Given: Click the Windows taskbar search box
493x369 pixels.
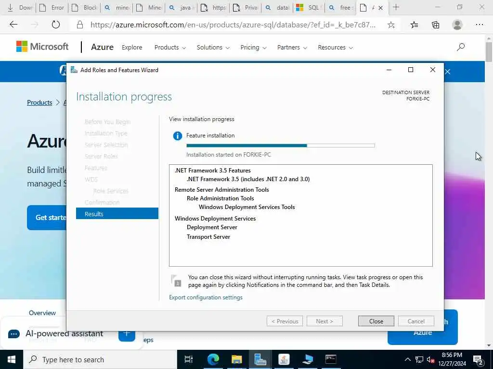Looking at the screenshot, I should [100, 359].
